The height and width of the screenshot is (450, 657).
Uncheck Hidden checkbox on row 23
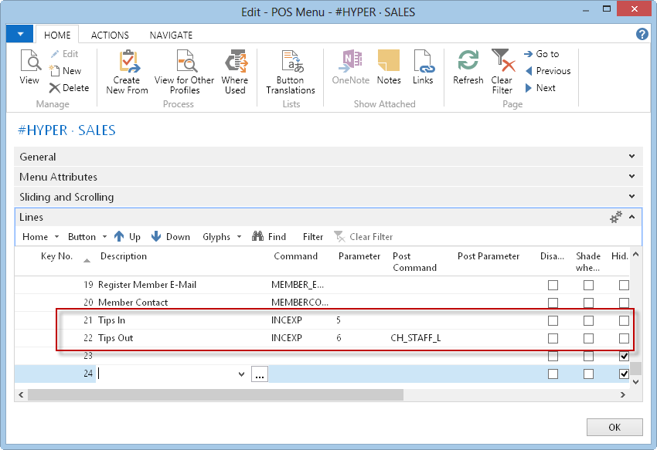click(x=624, y=356)
